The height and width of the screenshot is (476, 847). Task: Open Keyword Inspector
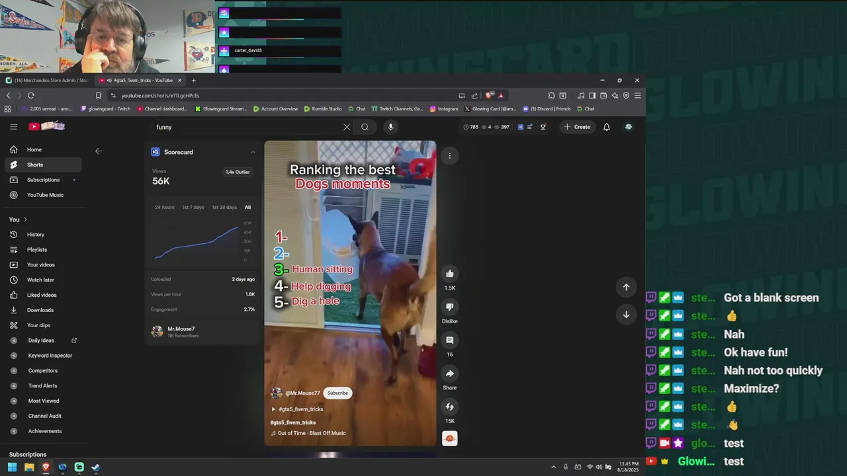pos(44,356)
